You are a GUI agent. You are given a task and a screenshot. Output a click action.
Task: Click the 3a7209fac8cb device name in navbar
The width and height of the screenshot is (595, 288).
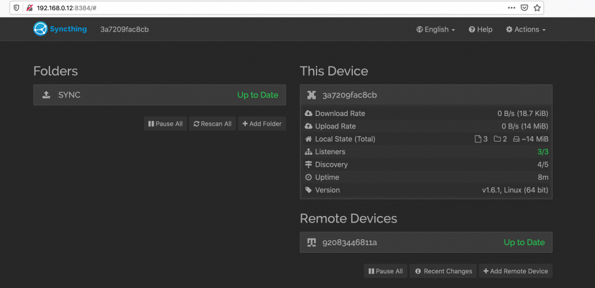pos(124,30)
